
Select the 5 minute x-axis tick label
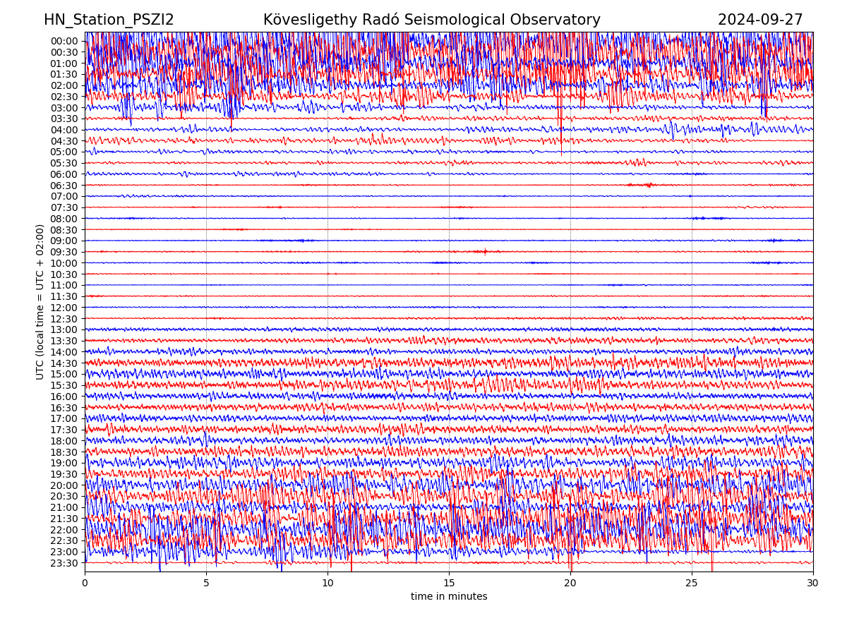click(x=206, y=583)
